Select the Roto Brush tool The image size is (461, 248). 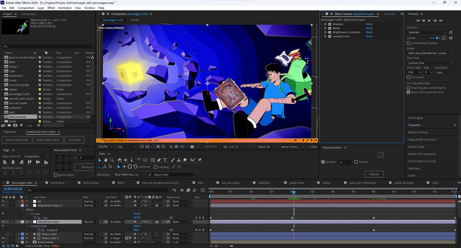click(x=192, y=160)
